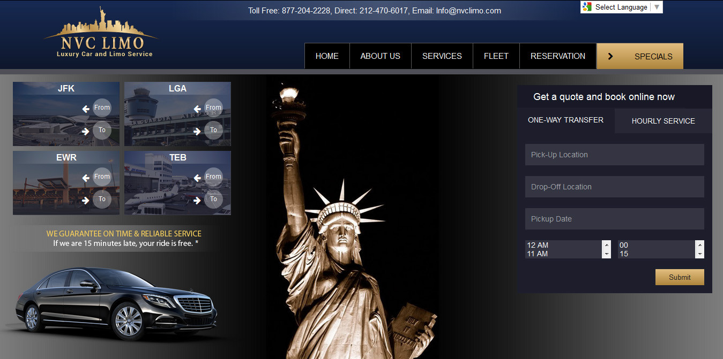Pick the From arrow on the EWR tile
The height and width of the screenshot is (359, 723).
coord(86,178)
